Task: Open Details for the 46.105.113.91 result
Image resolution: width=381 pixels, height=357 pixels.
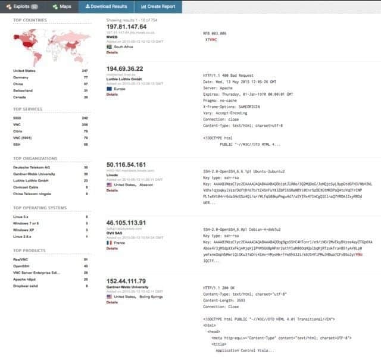Action: tap(112, 249)
